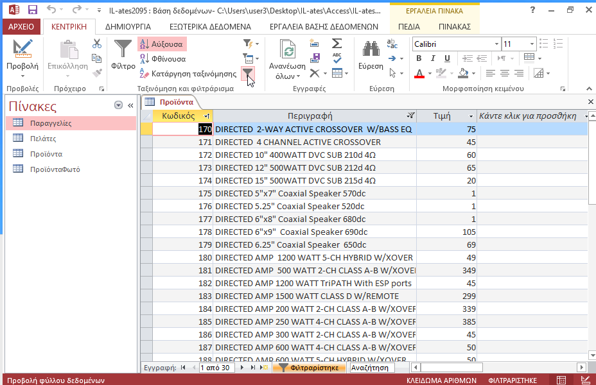Save the current record icon in Εγγραφές
This screenshot has height=385, width=596.
(x=315, y=58)
